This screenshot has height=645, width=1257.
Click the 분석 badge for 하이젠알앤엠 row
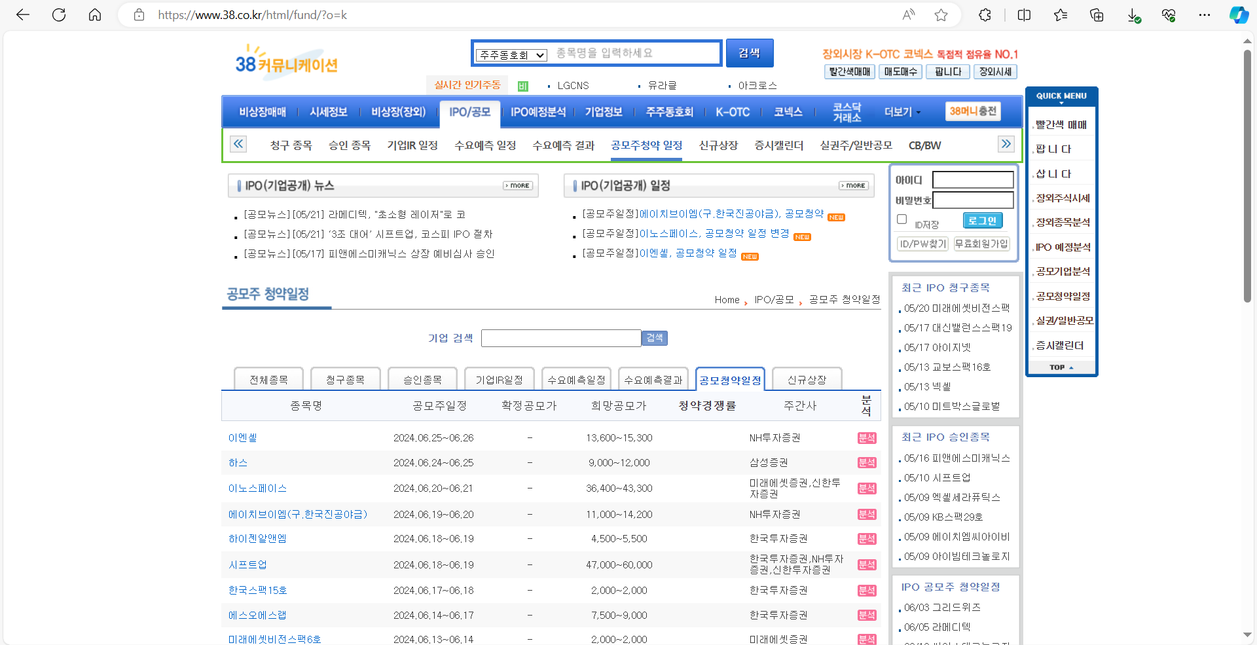tap(867, 539)
